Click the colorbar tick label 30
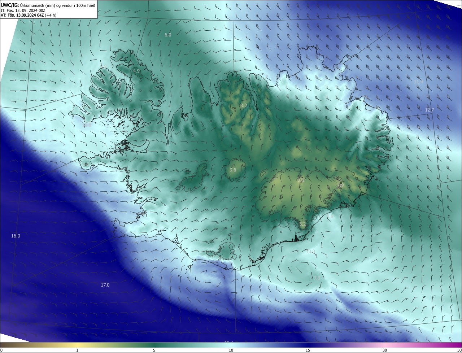 pos(385,350)
